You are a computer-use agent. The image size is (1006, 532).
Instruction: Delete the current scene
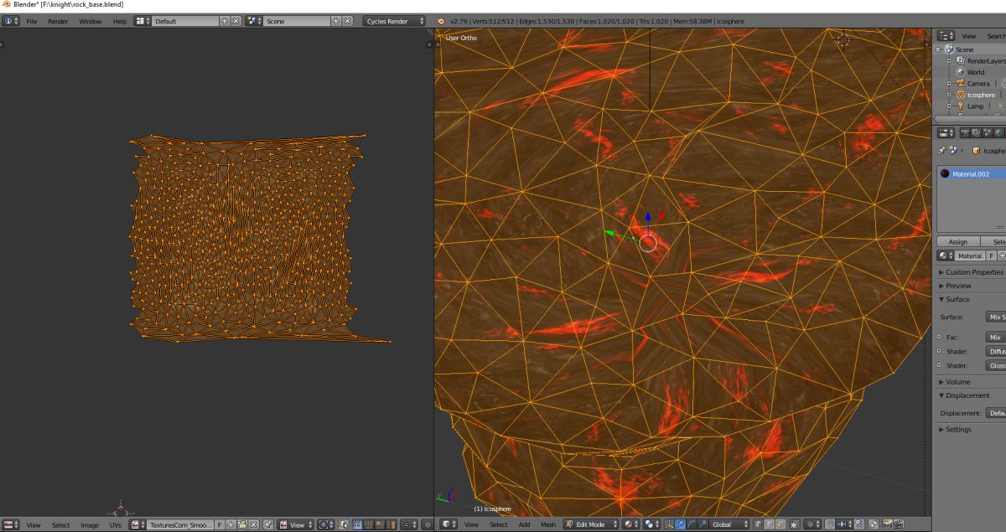coord(347,20)
